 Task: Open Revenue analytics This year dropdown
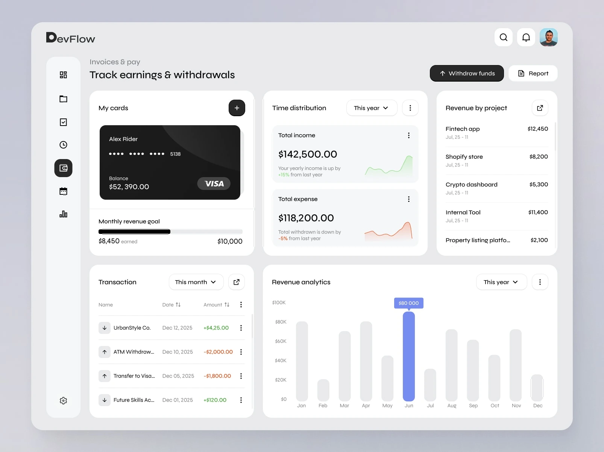point(501,282)
